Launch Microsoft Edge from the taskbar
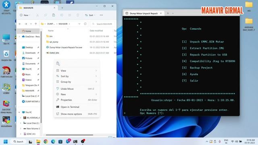Screen dimensions: 258x145 53,141
